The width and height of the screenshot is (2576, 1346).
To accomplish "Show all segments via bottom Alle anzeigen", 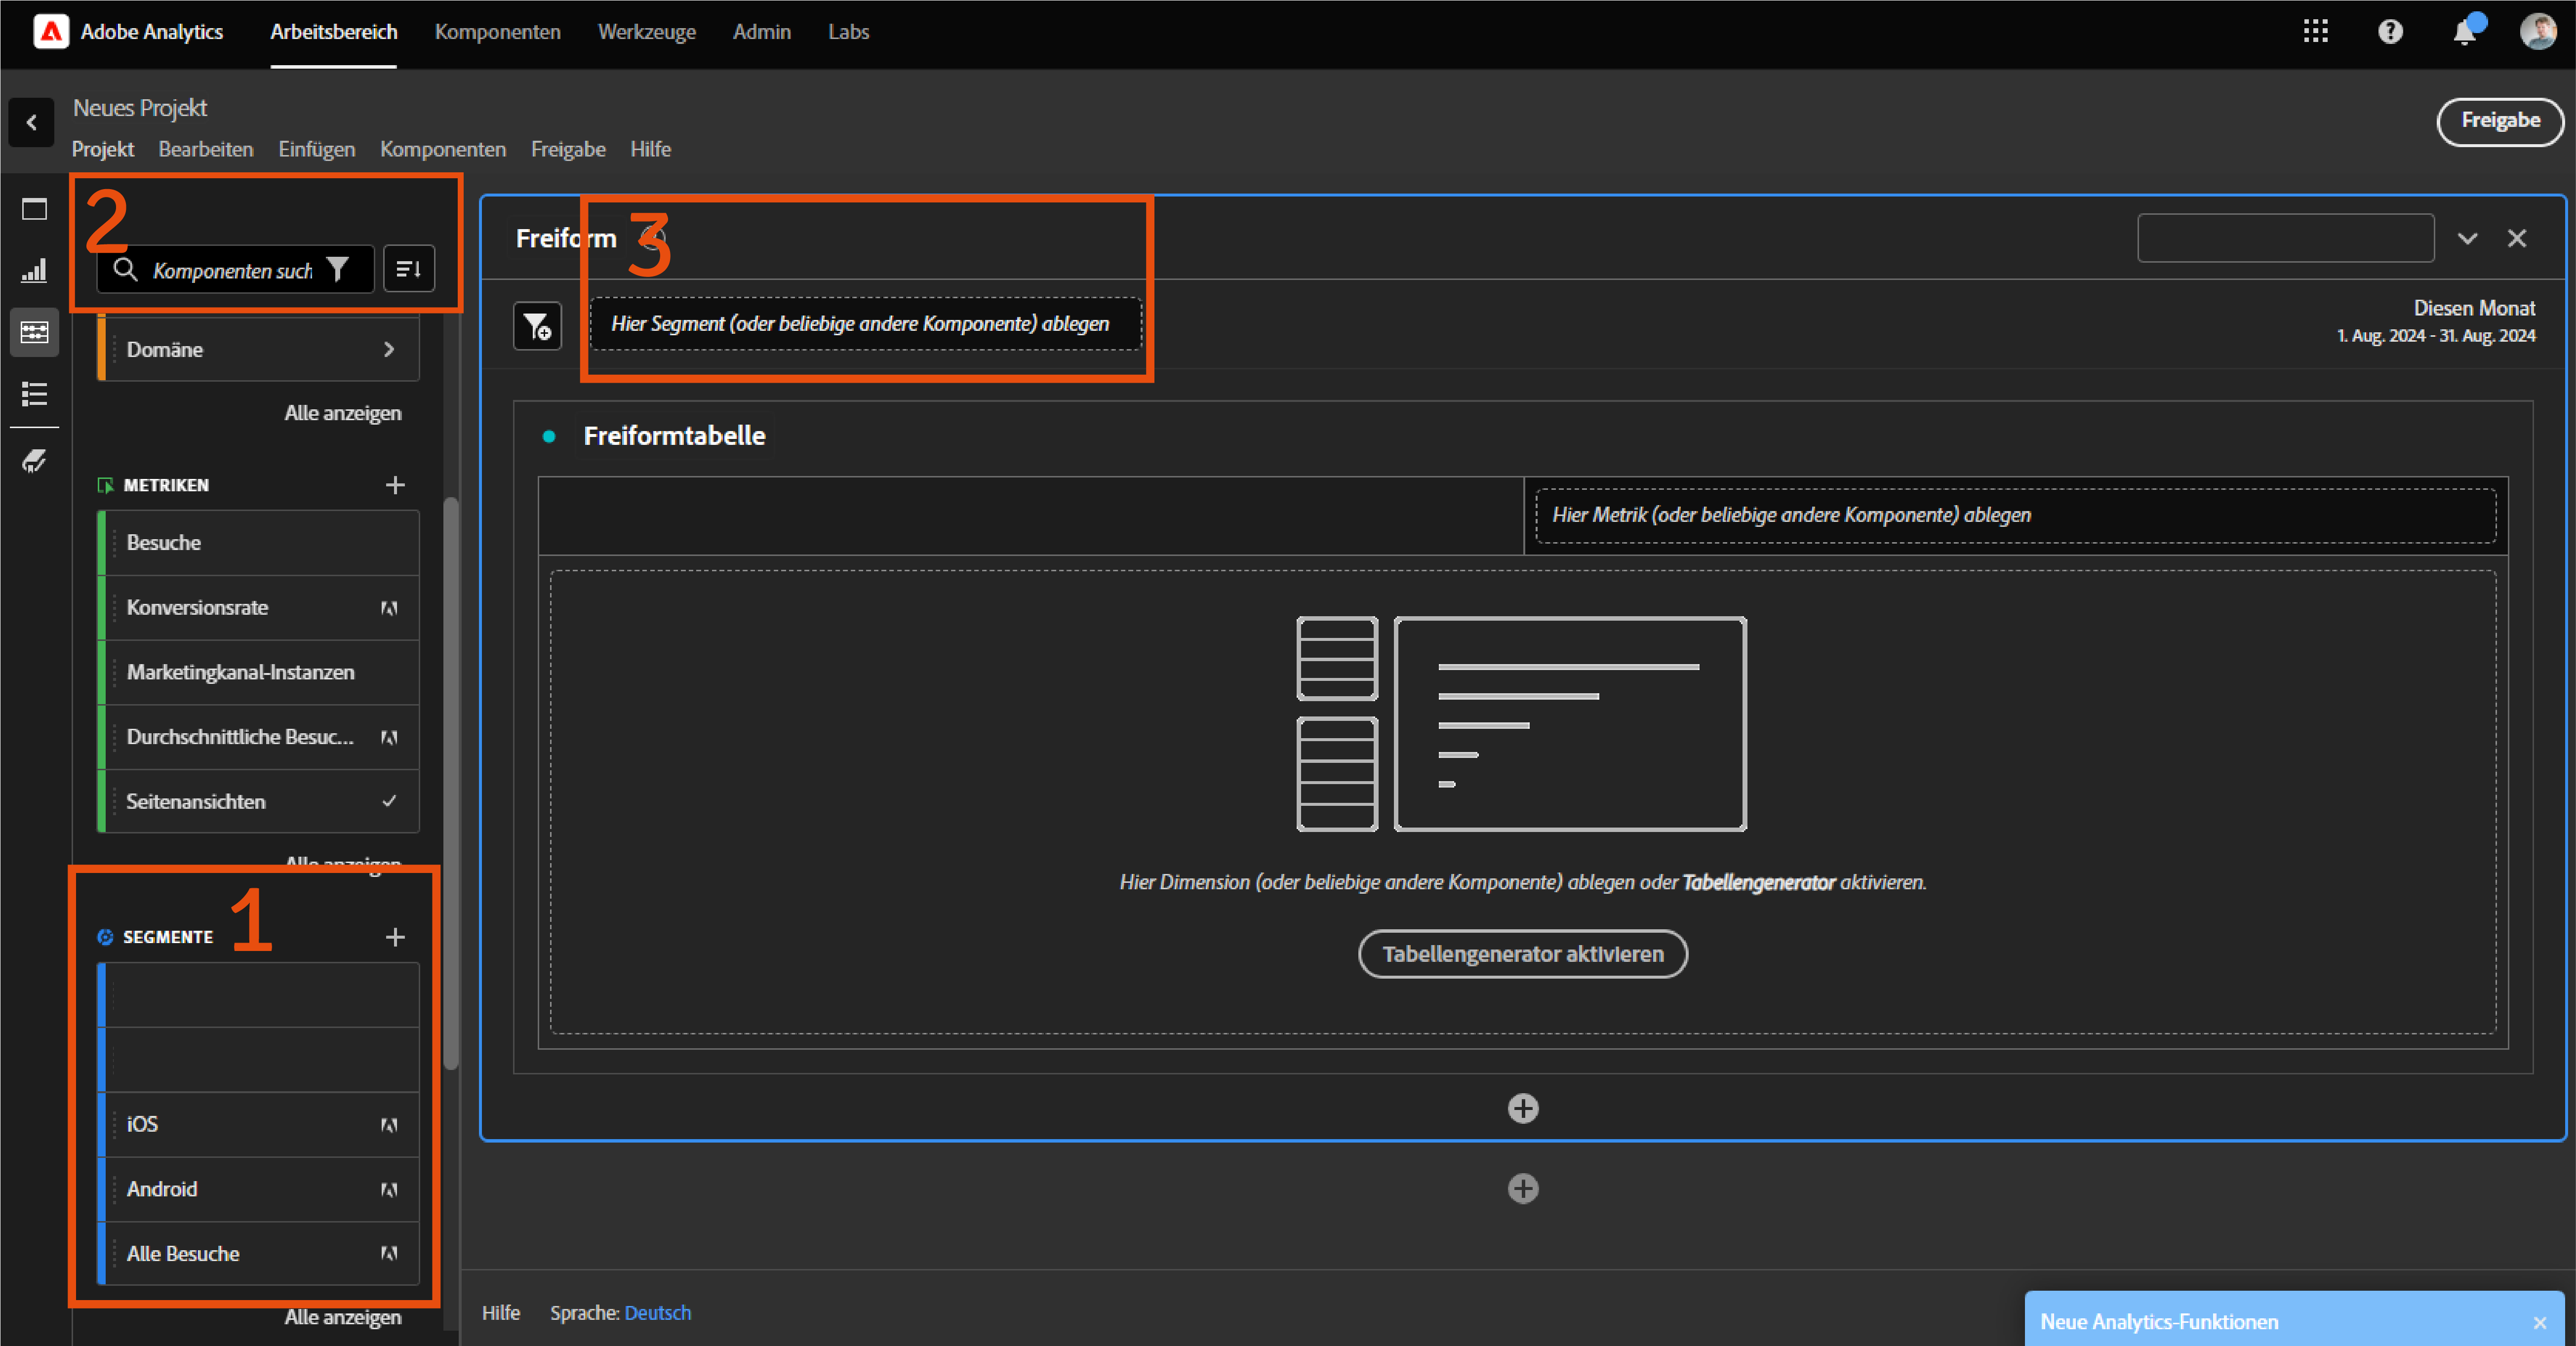I will [343, 1317].
